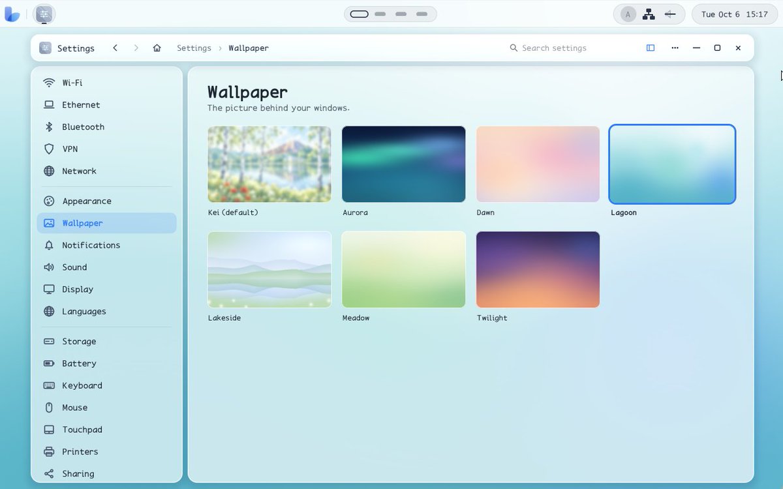
Task: Open the three-dot more menu
Action: (x=675, y=48)
